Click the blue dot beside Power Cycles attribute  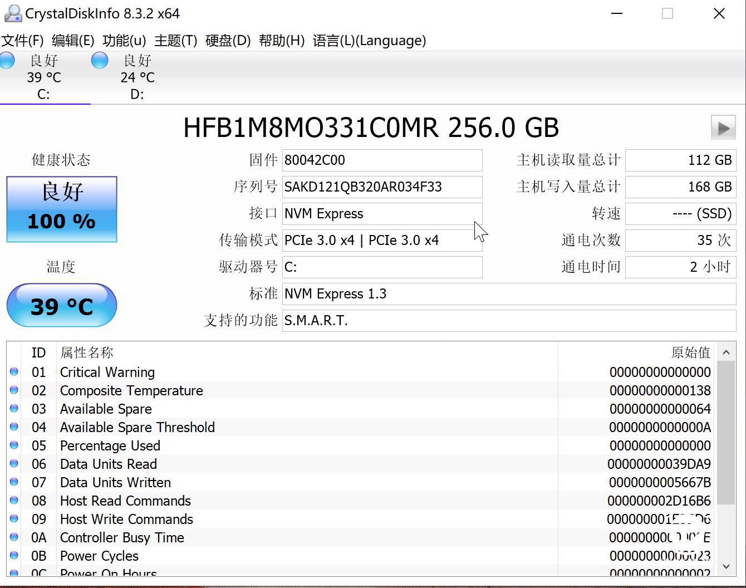tap(13, 556)
